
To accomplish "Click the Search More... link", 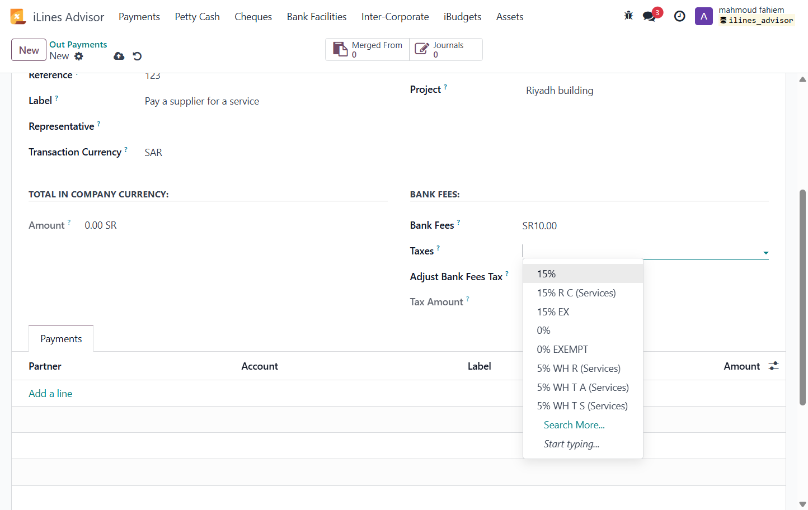I will [574, 425].
